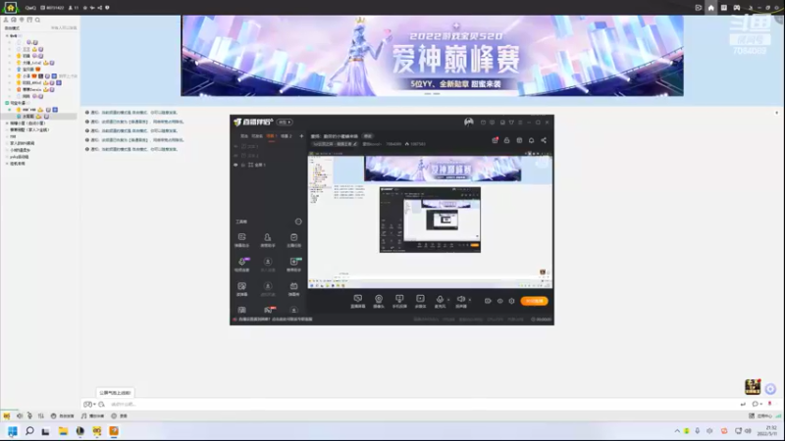Screen dimensions: 785x441
Task: Select the orange-highlighted scene 1 tab
Action: [272, 136]
